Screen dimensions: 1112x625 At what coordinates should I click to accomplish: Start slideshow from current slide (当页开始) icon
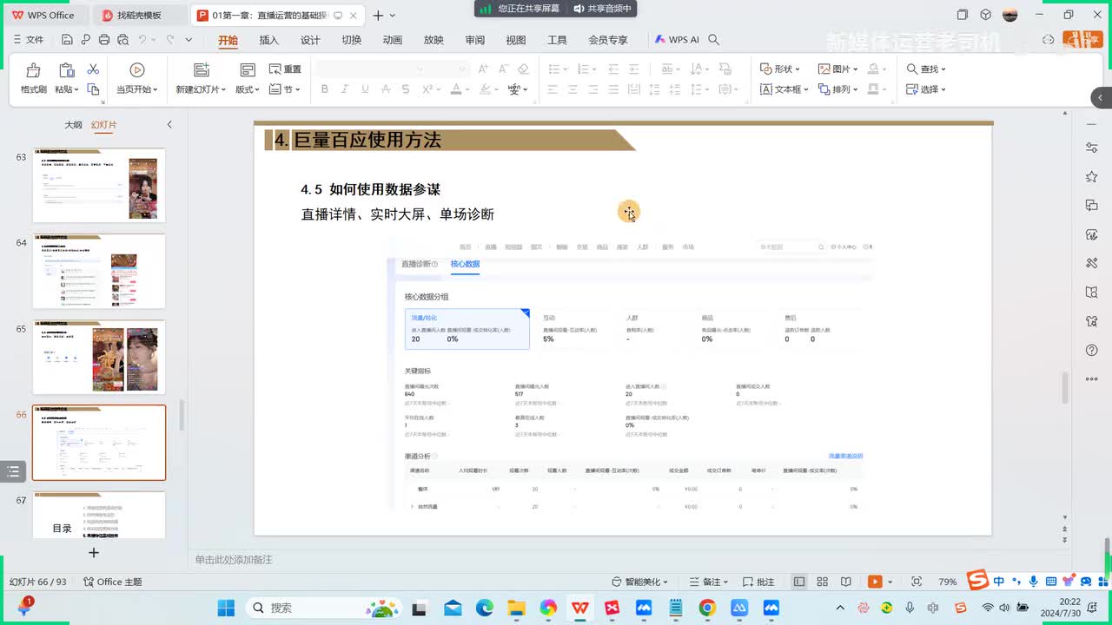pos(136,70)
